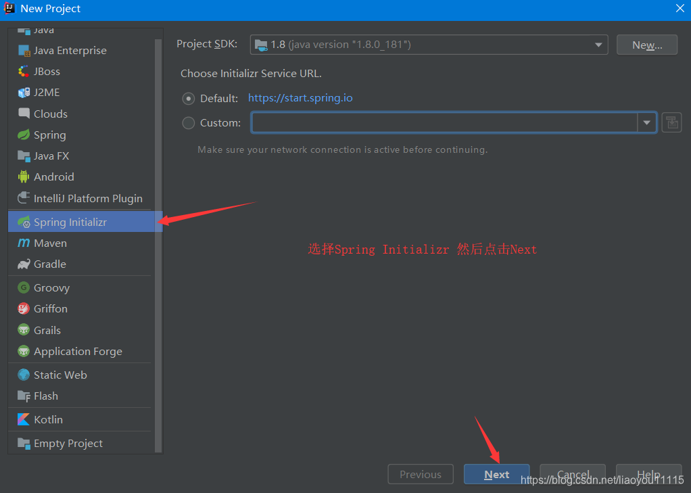Click the Help button
This screenshot has width=691, height=493.
pos(648,474)
